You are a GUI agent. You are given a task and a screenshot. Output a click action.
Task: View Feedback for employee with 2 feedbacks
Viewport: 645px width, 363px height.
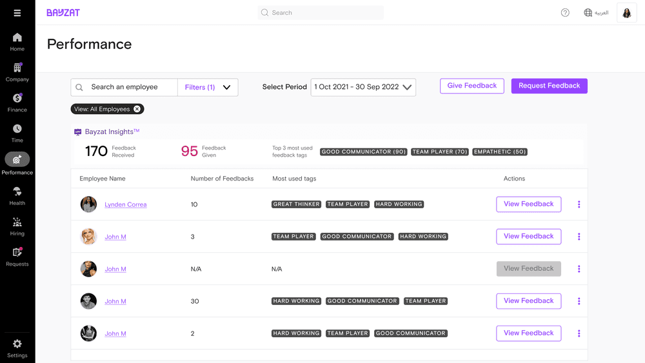click(x=529, y=333)
